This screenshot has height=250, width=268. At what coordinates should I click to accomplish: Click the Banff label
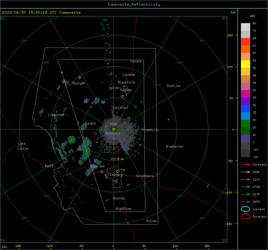click(49, 166)
